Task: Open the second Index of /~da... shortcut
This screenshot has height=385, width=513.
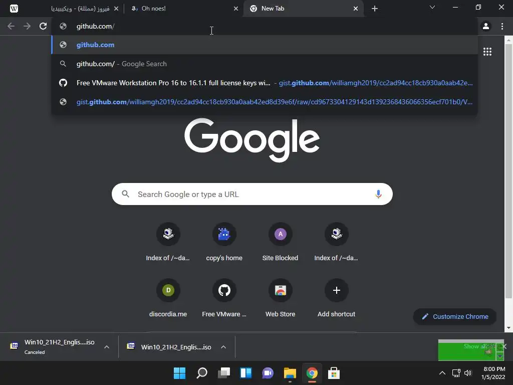Action: (x=336, y=242)
